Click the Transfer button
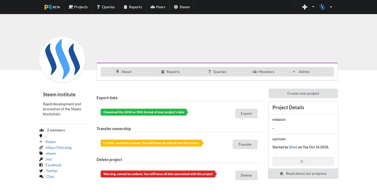The image size is (377, 196). [245, 144]
